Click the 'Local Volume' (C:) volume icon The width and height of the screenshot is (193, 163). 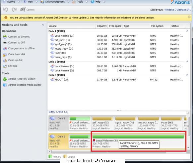52,36
